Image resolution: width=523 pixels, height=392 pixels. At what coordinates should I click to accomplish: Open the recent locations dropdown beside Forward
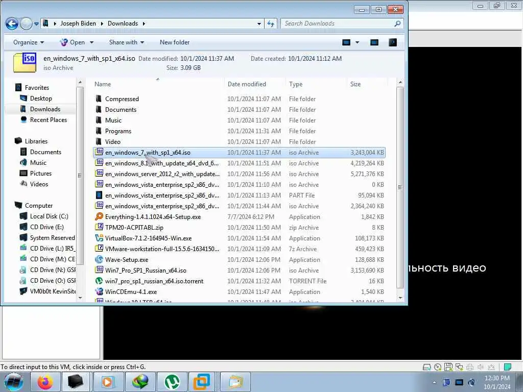pyautogui.click(x=36, y=24)
